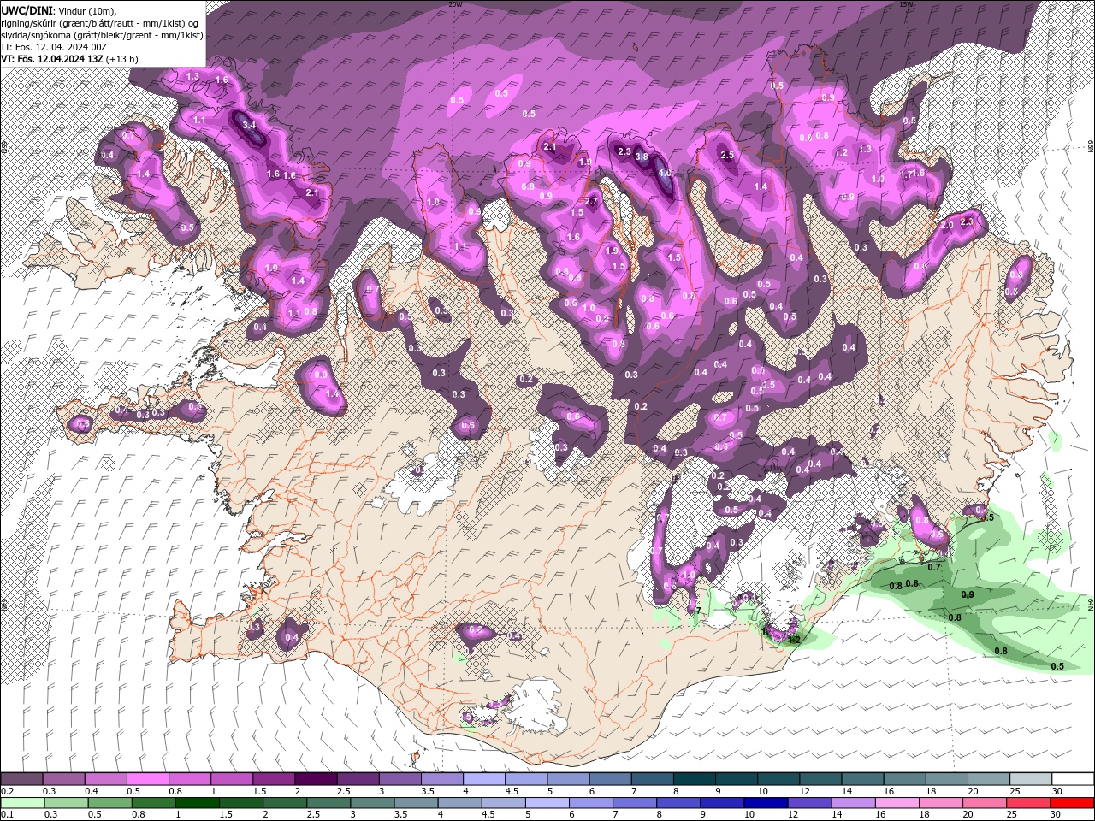Image resolution: width=1095 pixels, height=821 pixels.
Task: Pick the pink lower swatch at 16
Action: coord(896,803)
